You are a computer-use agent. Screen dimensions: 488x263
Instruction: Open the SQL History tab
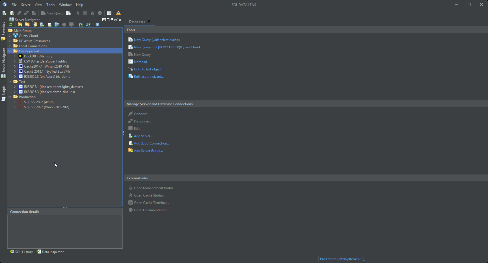tap(21, 252)
